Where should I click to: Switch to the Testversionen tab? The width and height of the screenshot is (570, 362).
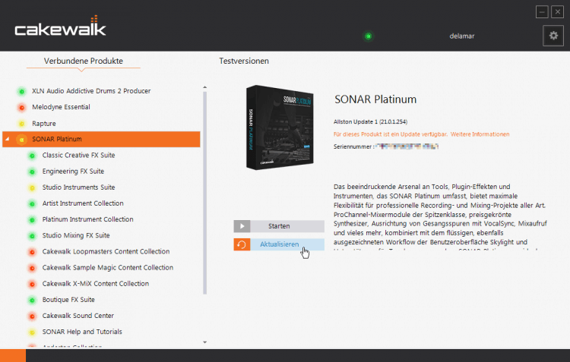coord(244,61)
